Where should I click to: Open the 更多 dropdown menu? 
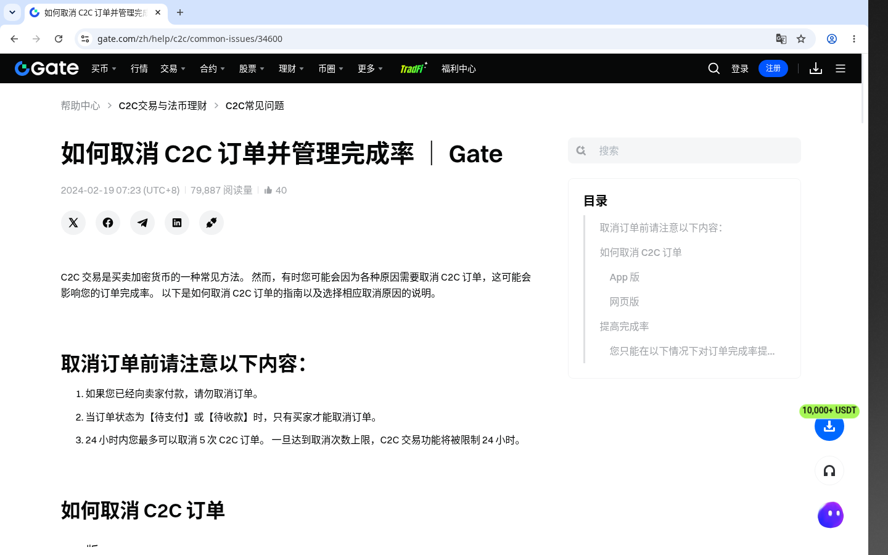tap(370, 68)
